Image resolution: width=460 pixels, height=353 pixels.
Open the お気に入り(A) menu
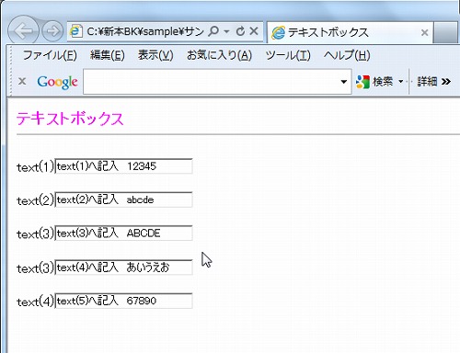pyautogui.click(x=219, y=55)
